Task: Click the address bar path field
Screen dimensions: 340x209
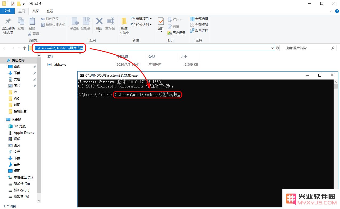Action: tap(151, 48)
